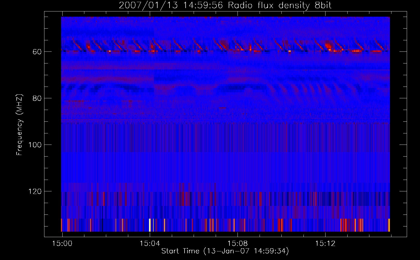Click the 'Frequency (MHZ)' y-axis label
The image size is (420, 260).
(19, 125)
